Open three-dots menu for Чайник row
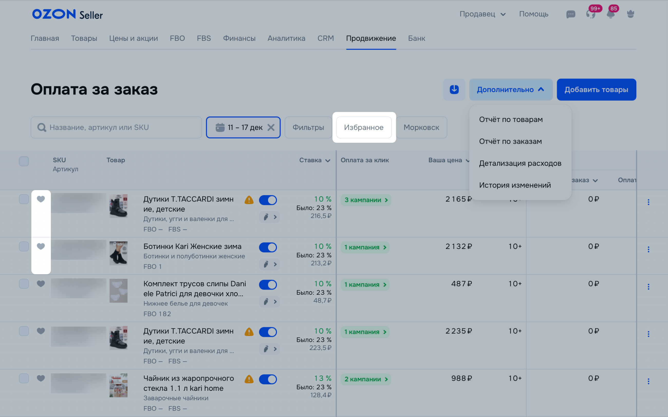Viewport: 668px width, 417px height. coord(648,381)
